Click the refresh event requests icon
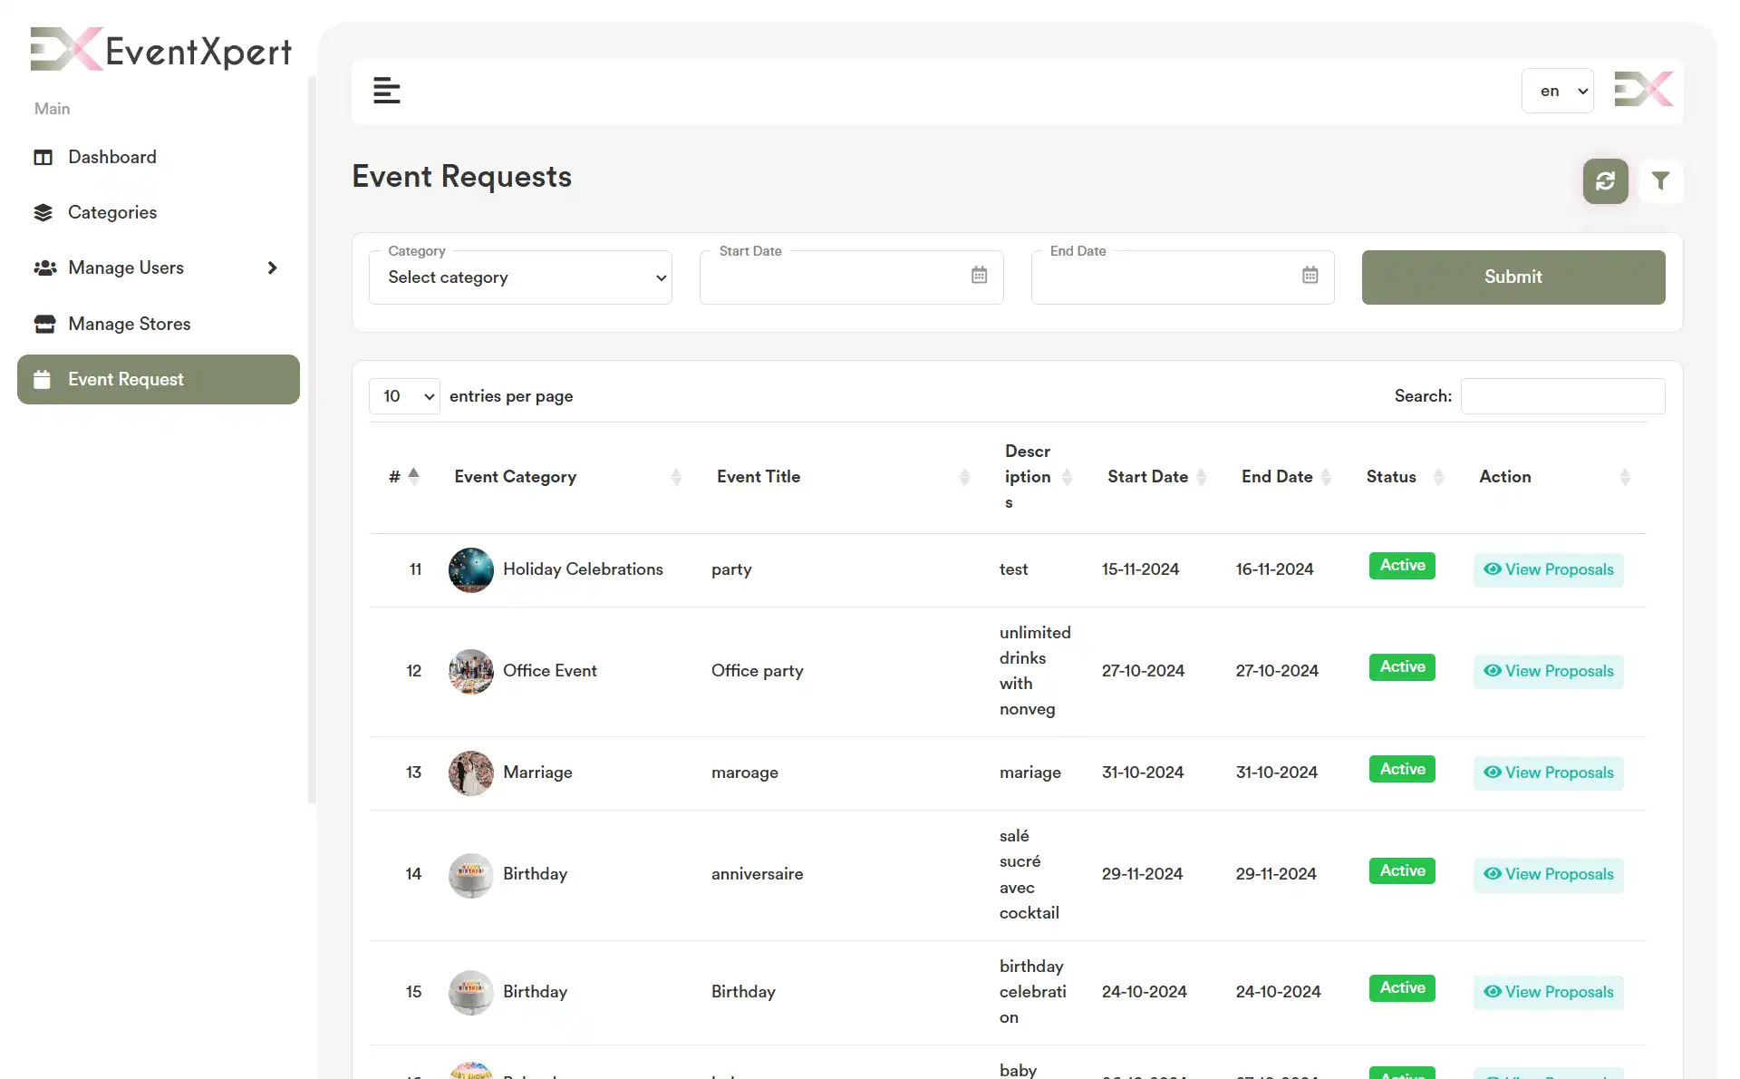1740x1079 pixels. pyautogui.click(x=1604, y=181)
